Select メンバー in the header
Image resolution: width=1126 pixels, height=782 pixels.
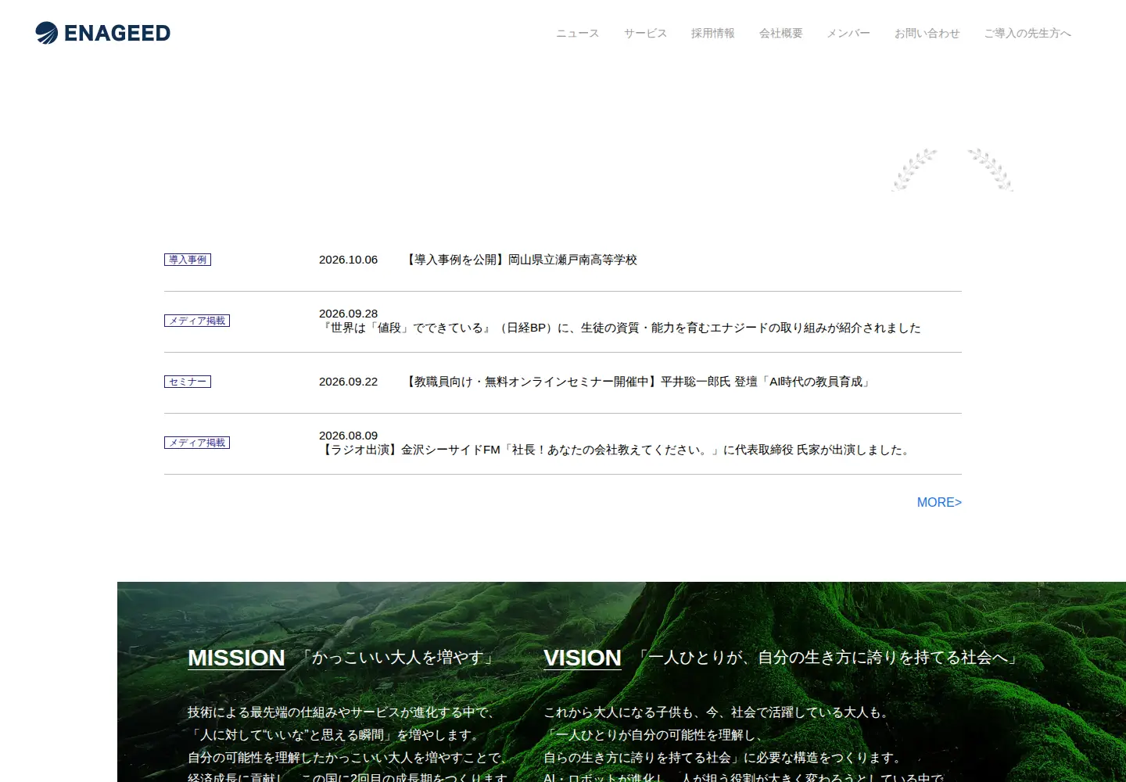click(x=848, y=33)
